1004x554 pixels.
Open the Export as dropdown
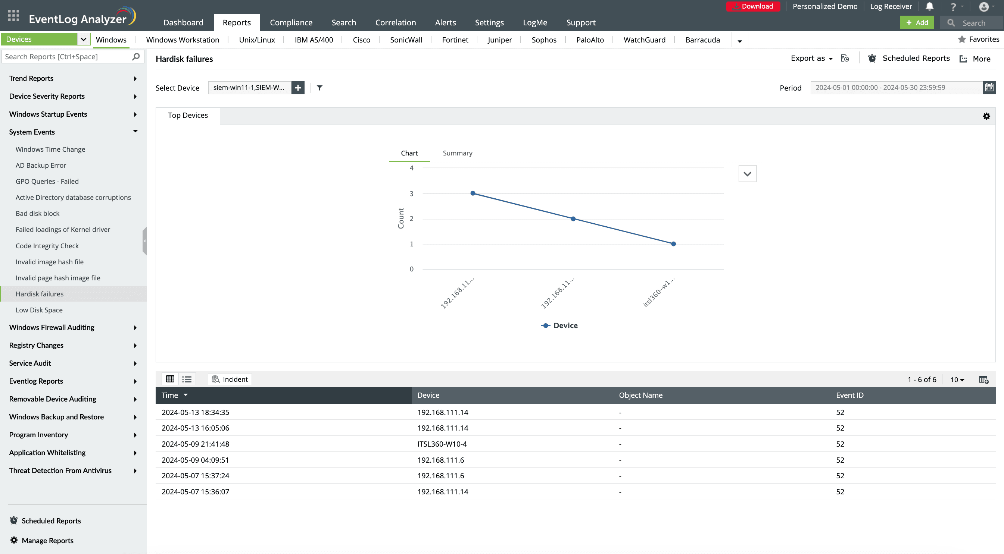point(811,58)
